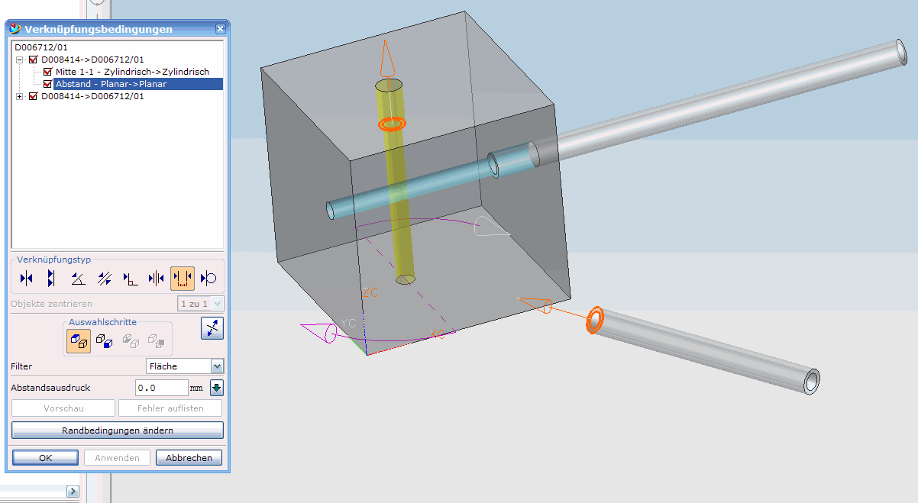Choose the Parallel constraint type icon
The width and height of the screenshot is (918, 503).
pos(105,279)
